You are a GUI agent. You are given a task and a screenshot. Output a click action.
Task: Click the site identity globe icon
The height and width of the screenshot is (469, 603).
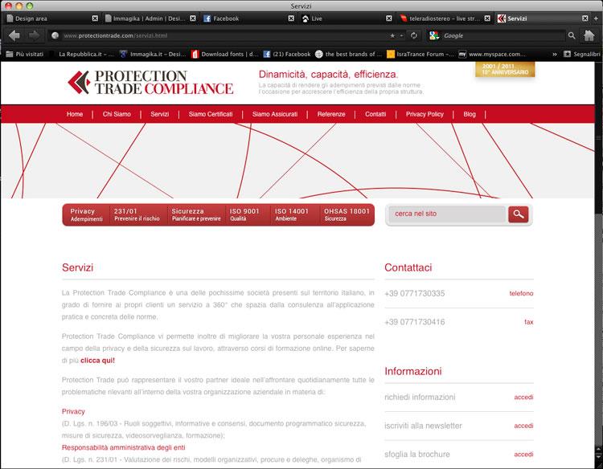click(x=55, y=35)
